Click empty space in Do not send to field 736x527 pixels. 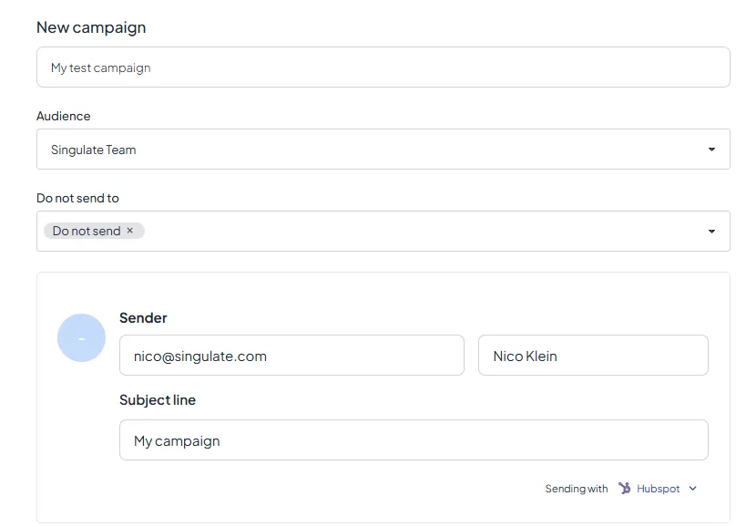click(x=423, y=231)
